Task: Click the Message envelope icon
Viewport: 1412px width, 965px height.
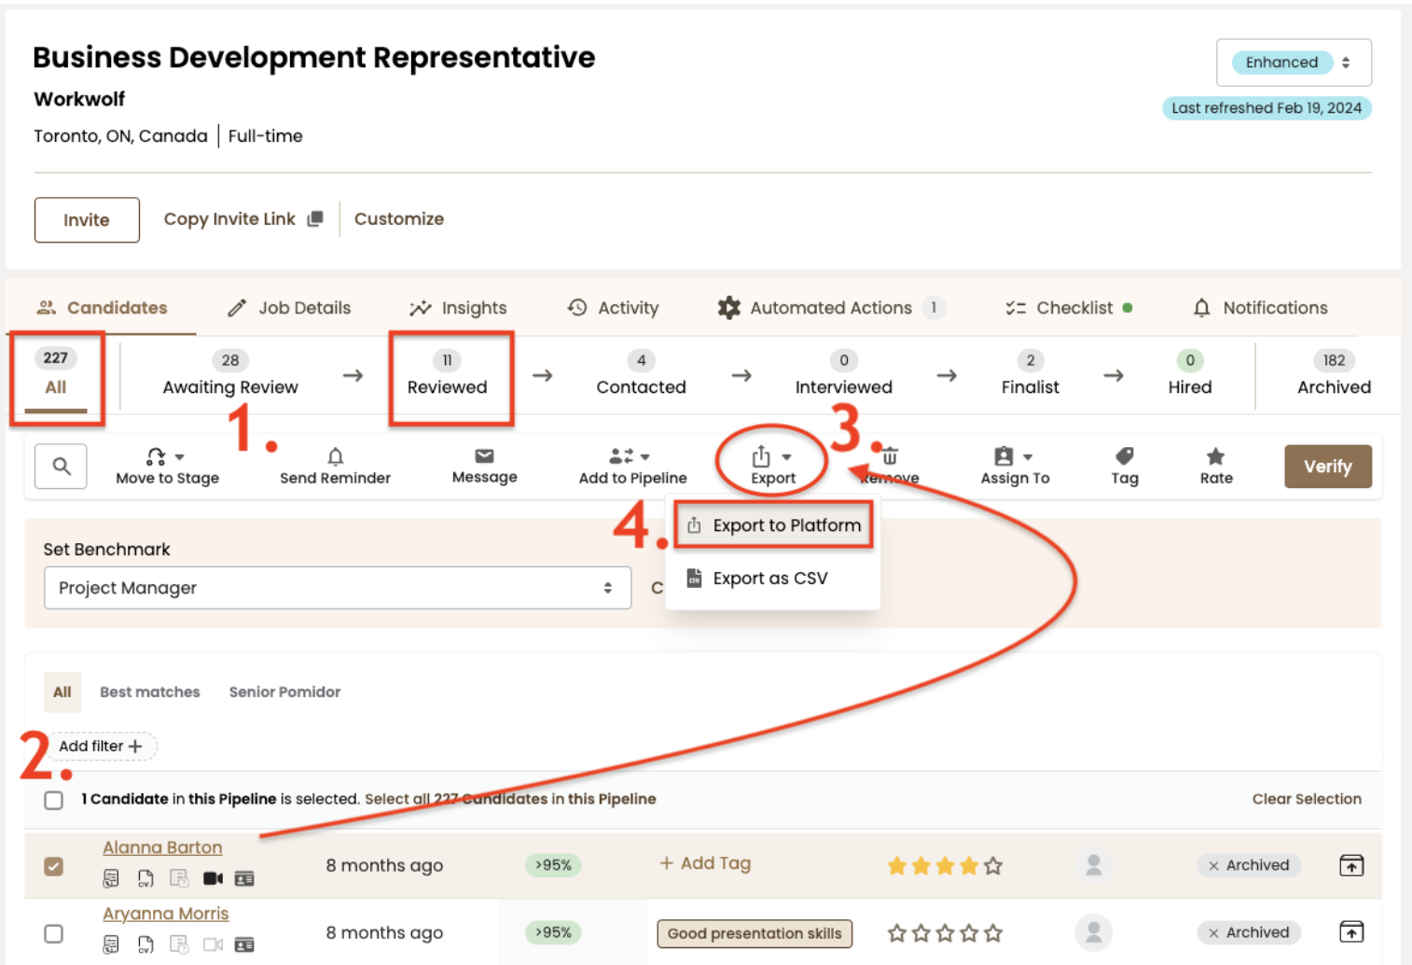Action: pyautogui.click(x=484, y=456)
